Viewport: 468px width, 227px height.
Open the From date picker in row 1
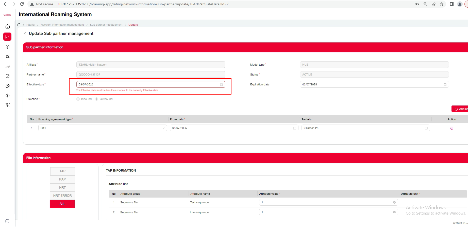point(294,128)
